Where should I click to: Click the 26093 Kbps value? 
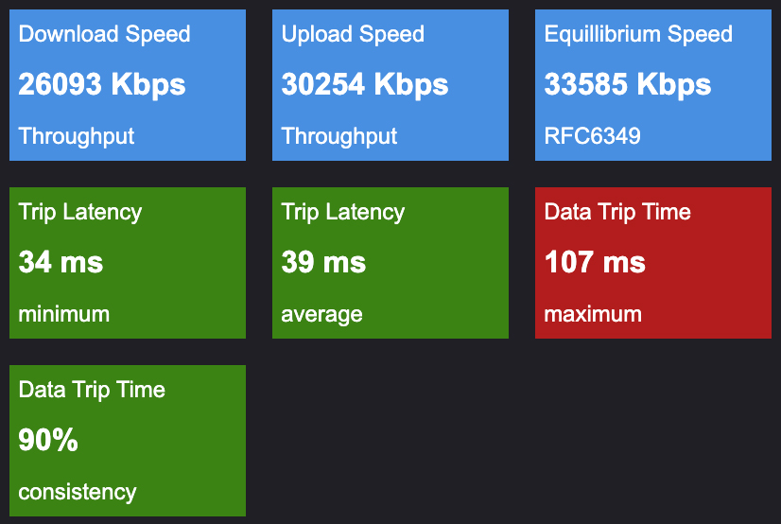click(x=102, y=84)
